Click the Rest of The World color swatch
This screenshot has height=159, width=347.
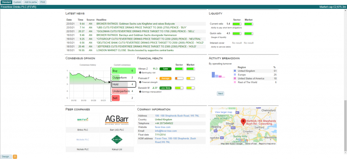235,82
